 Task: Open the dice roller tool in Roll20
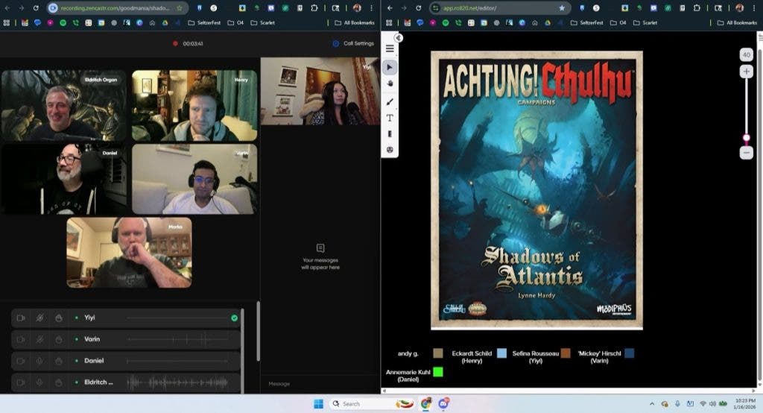[x=390, y=150]
